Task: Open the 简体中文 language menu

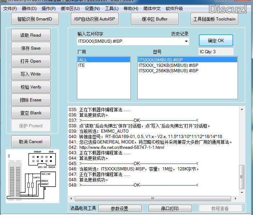Action: pyautogui.click(x=152, y=8)
